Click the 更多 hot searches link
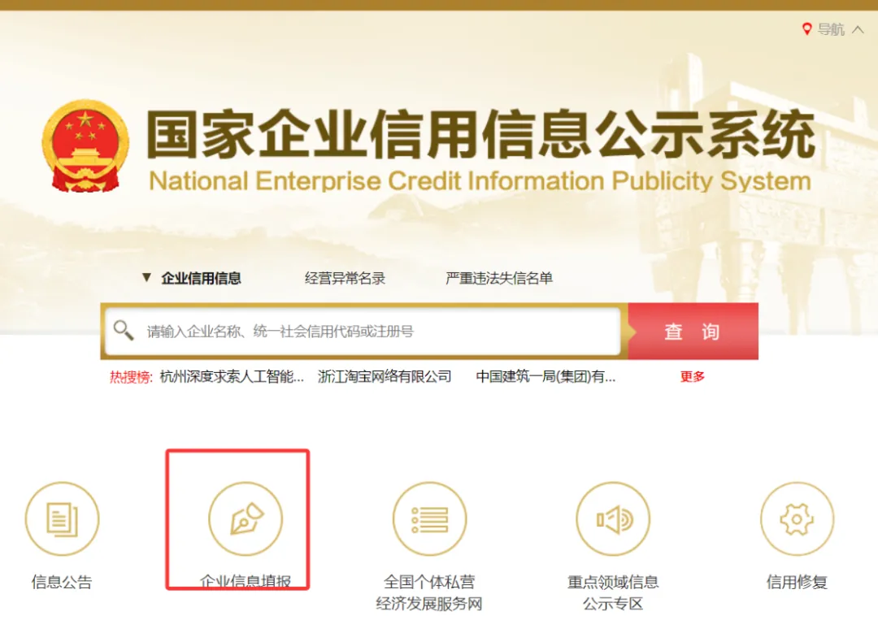Screen dimensions: 878x620 (x=693, y=376)
